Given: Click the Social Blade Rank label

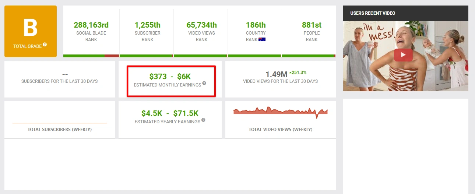Looking at the screenshot, I should pyautogui.click(x=91, y=36).
